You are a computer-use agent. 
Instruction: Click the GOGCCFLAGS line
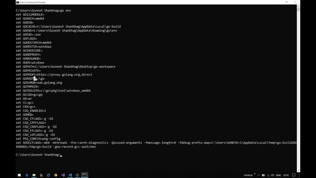(156, 145)
